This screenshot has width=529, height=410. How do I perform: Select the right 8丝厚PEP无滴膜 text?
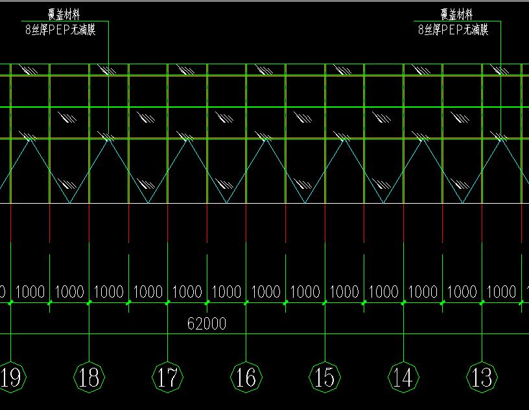pyautogui.click(x=453, y=30)
